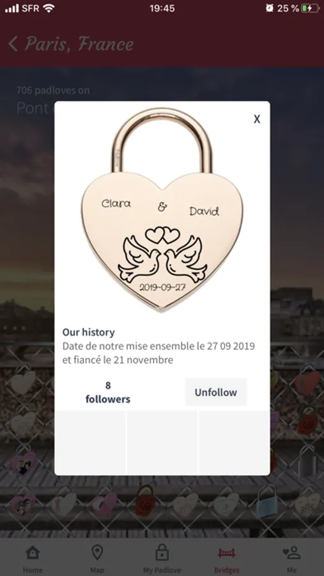The image size is (324, 576).
Task: Tap the 706 padloves count text
Action: point(53,90)
